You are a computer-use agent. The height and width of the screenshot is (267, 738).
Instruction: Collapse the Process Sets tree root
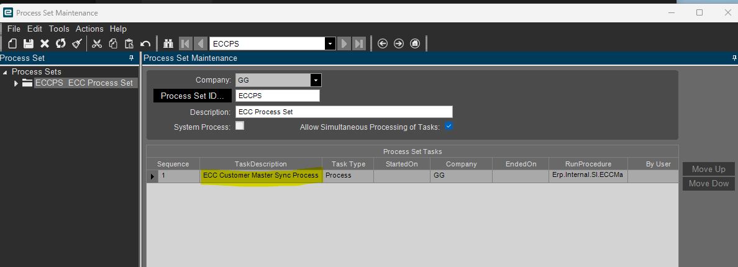(x=5, y=72)
